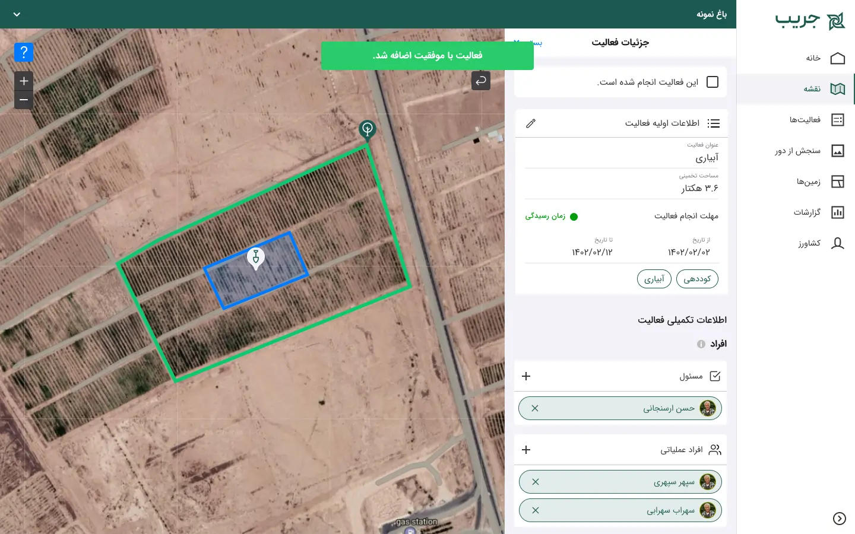The image size is (855, 534).
Task: Open the باغ نمونه farm dropdown chevron
Action: click(17, 14)
